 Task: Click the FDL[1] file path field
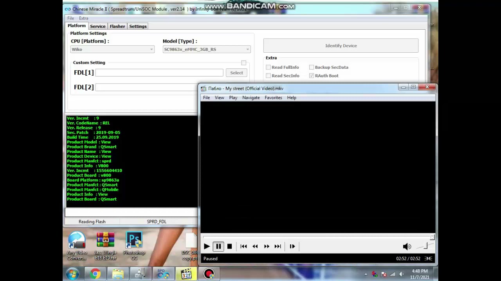tap(159, 73)
